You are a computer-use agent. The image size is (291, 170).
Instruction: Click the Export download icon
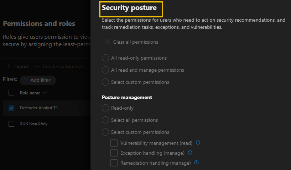(9, 66)
